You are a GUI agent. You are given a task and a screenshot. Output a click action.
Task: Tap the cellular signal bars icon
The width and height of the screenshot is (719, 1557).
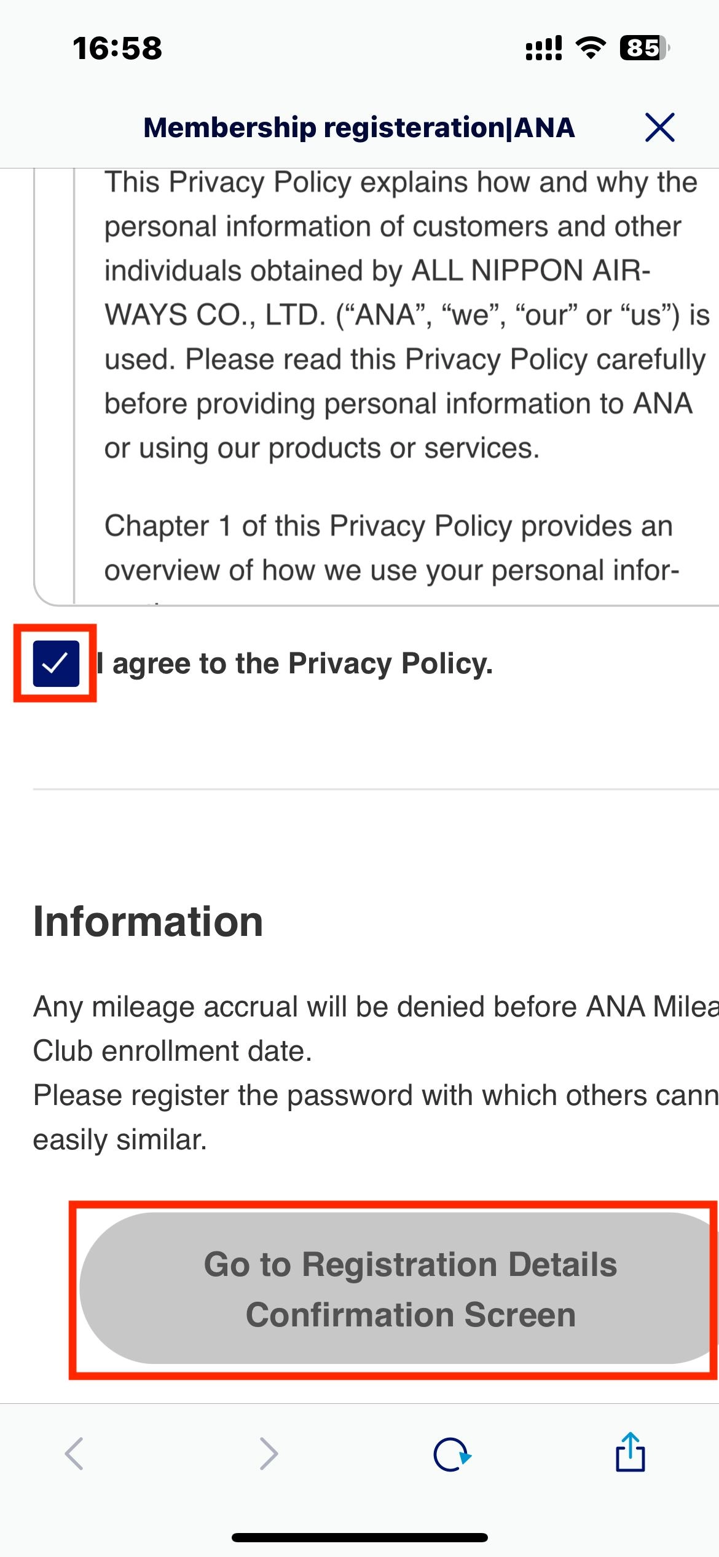(x=544, y=48)
